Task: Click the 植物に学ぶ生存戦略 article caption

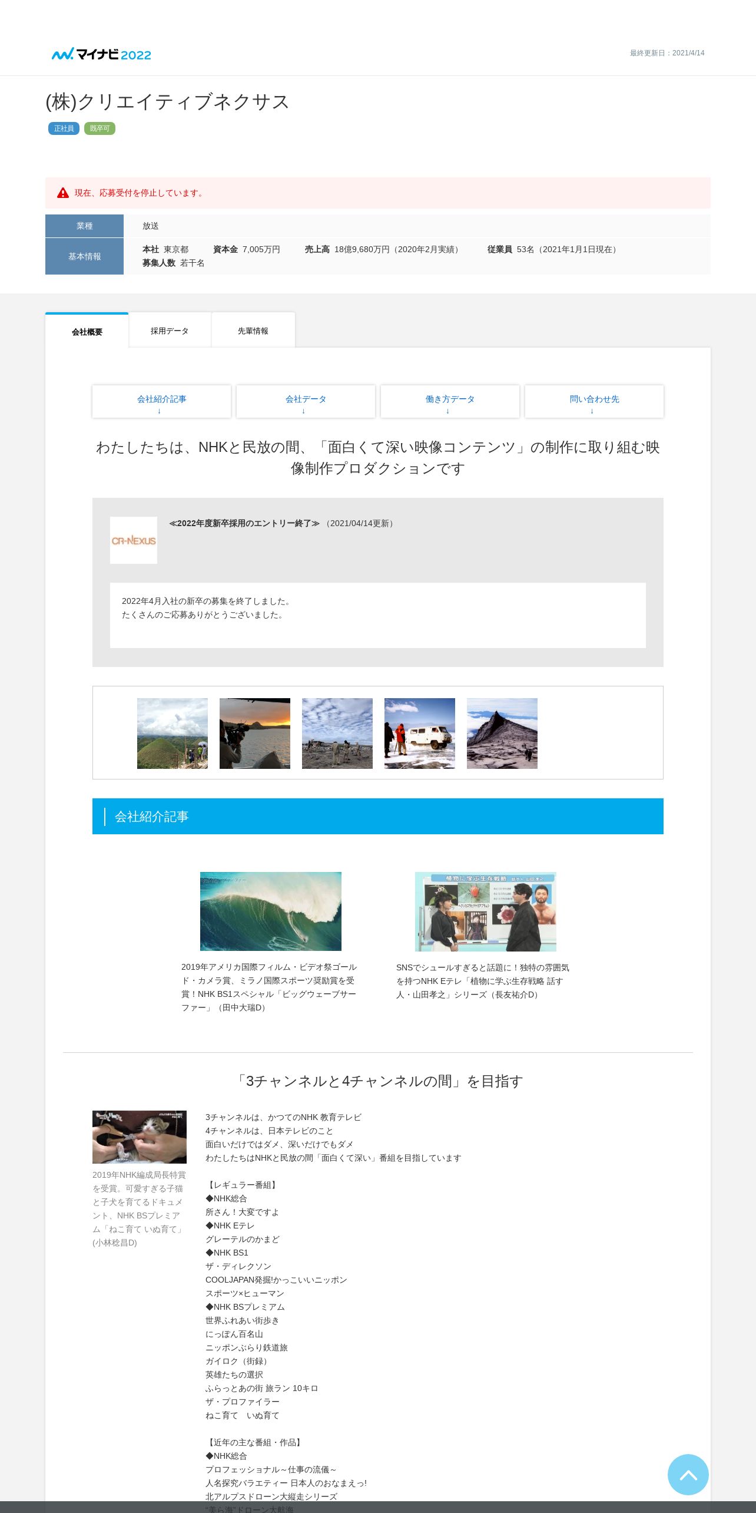Action: [484, 981]
